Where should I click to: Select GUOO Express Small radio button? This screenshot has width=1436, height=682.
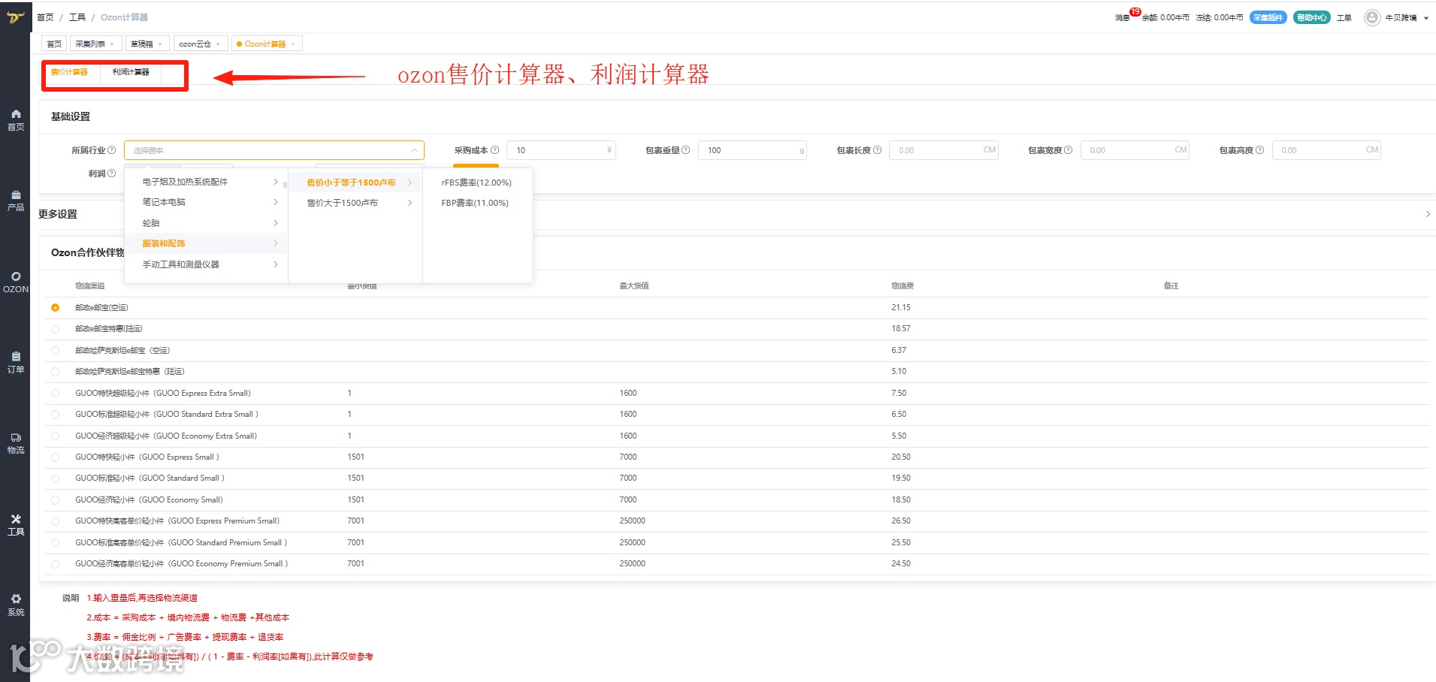pyautogui.click(x=56, y=457)
